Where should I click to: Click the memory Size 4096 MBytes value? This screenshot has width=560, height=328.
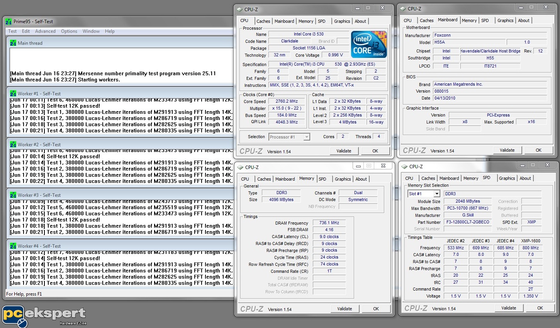tap(281, 200)
